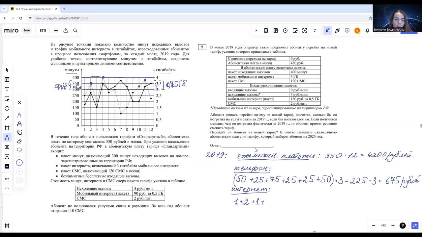This screenshot has height=237, width=422.
Task: Open more apps plus button
Action: 7,166
